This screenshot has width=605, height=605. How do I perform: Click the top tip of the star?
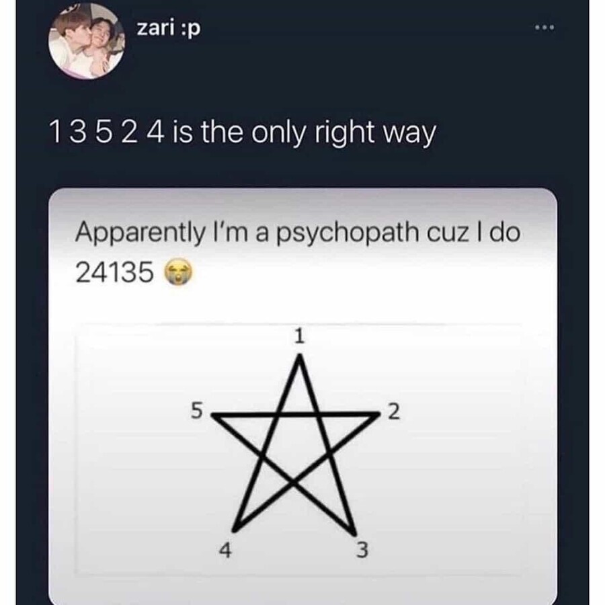click(300, 359)
